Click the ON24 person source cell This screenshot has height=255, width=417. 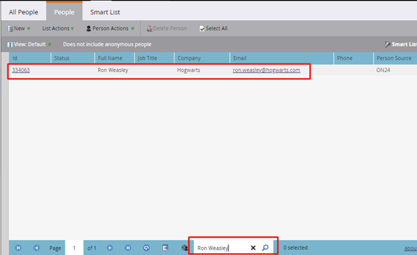pyautogui.click(x=383, y=70)
